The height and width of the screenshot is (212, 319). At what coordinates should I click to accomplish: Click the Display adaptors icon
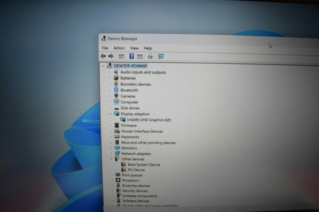pyautogui.click(x=116, y=114)
